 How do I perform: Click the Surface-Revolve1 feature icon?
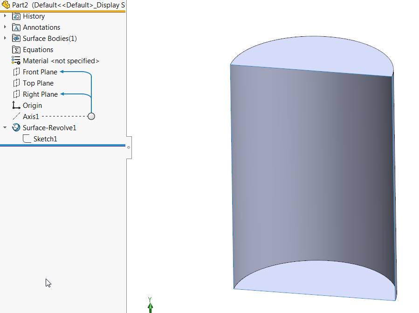click(x=15, y=127)
